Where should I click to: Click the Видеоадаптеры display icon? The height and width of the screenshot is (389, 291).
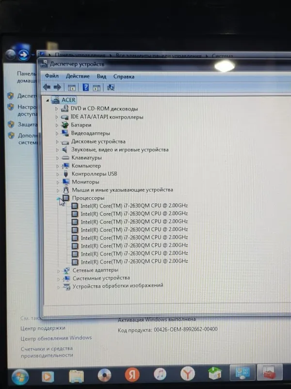point(65,133)
